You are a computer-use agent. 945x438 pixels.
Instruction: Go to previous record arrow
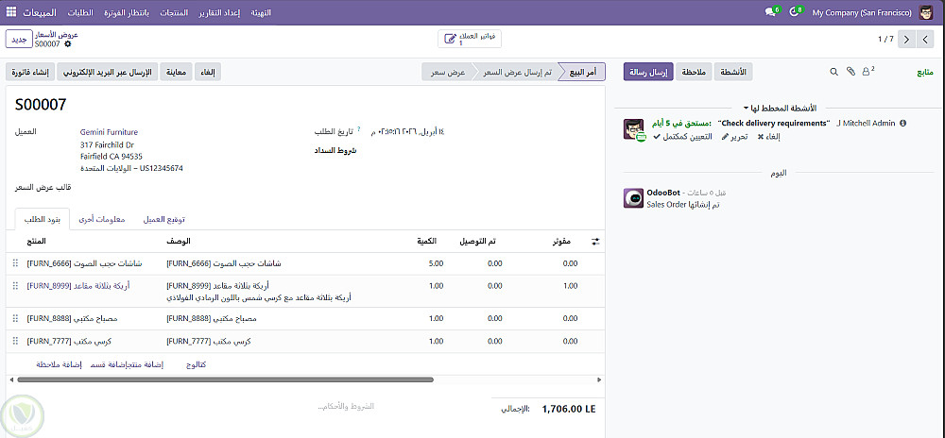(x=925, y=40)
